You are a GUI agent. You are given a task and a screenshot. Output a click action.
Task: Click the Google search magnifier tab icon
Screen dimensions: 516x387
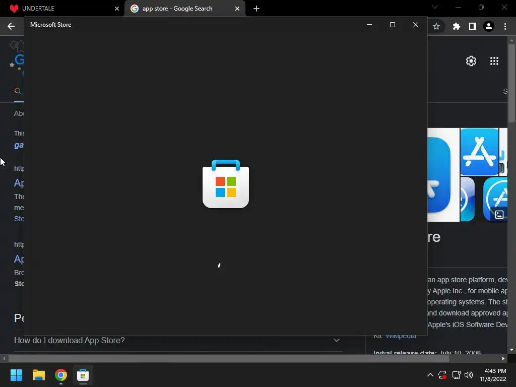[x=18, y=91]
